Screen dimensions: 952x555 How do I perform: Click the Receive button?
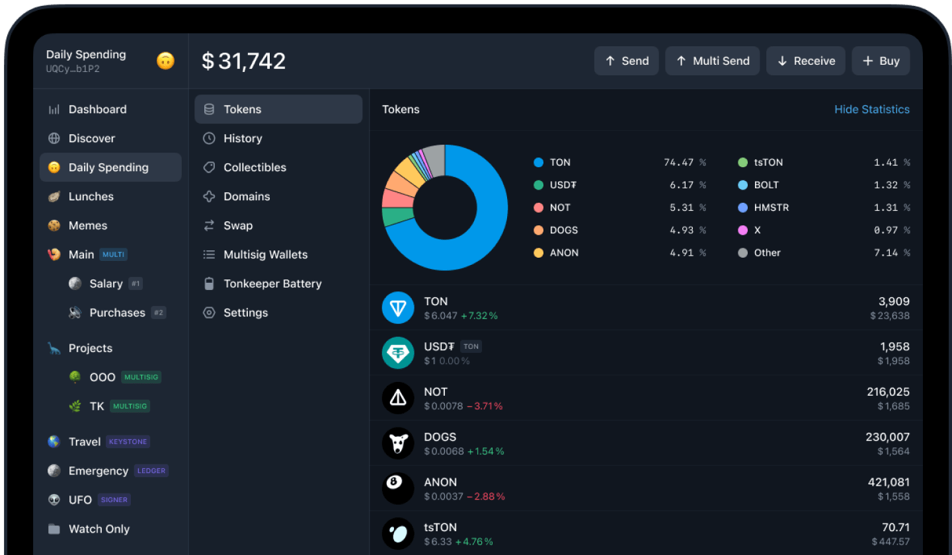point(805,61)
